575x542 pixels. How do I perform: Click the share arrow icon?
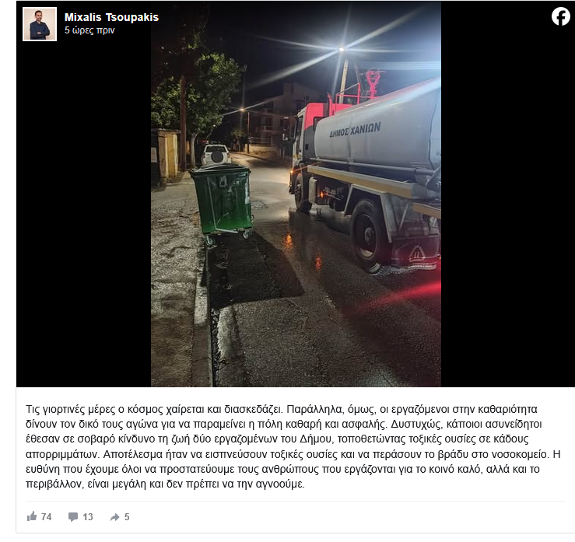tap(115, 516)
